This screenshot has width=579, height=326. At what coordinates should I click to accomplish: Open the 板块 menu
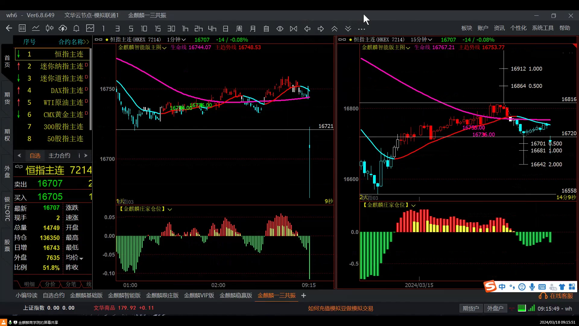(467, 28)
